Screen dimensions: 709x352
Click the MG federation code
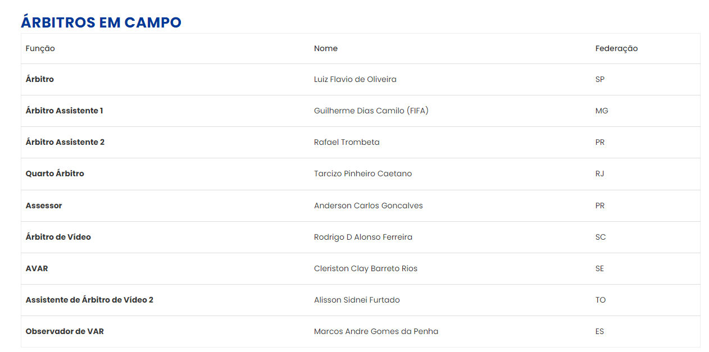(602, 111)
